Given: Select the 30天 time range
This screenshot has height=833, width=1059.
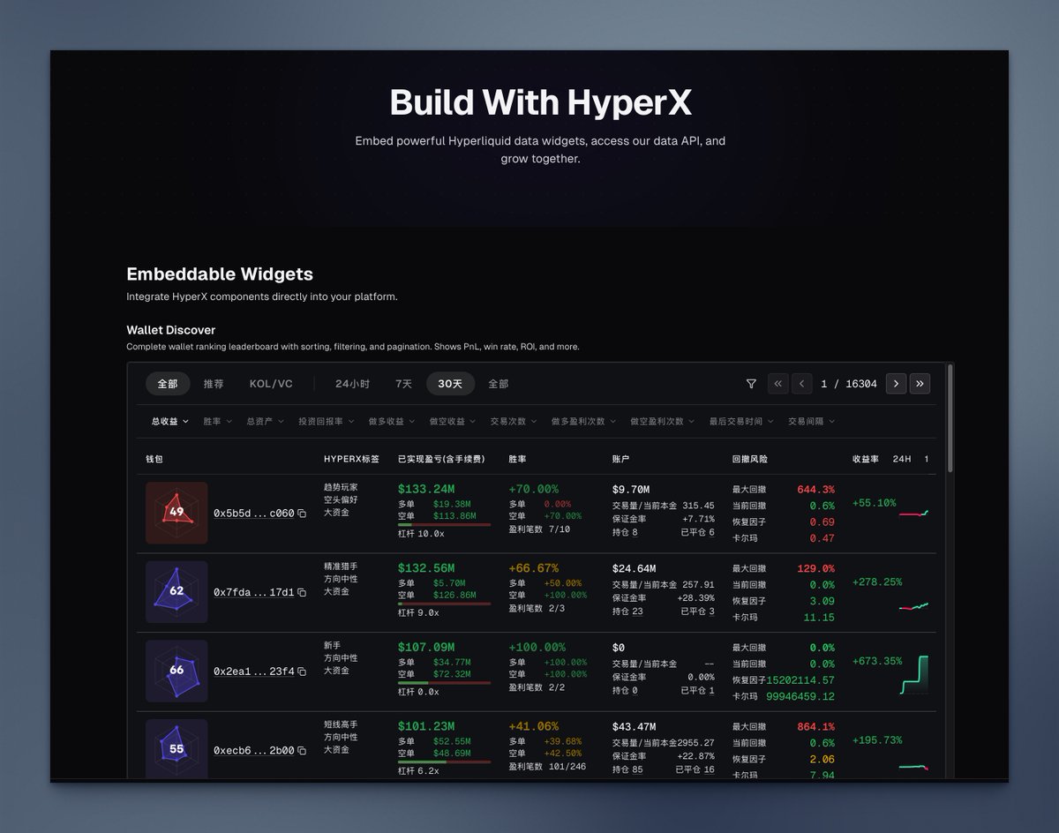Looking at the screenshot, I should click(450, 384).
